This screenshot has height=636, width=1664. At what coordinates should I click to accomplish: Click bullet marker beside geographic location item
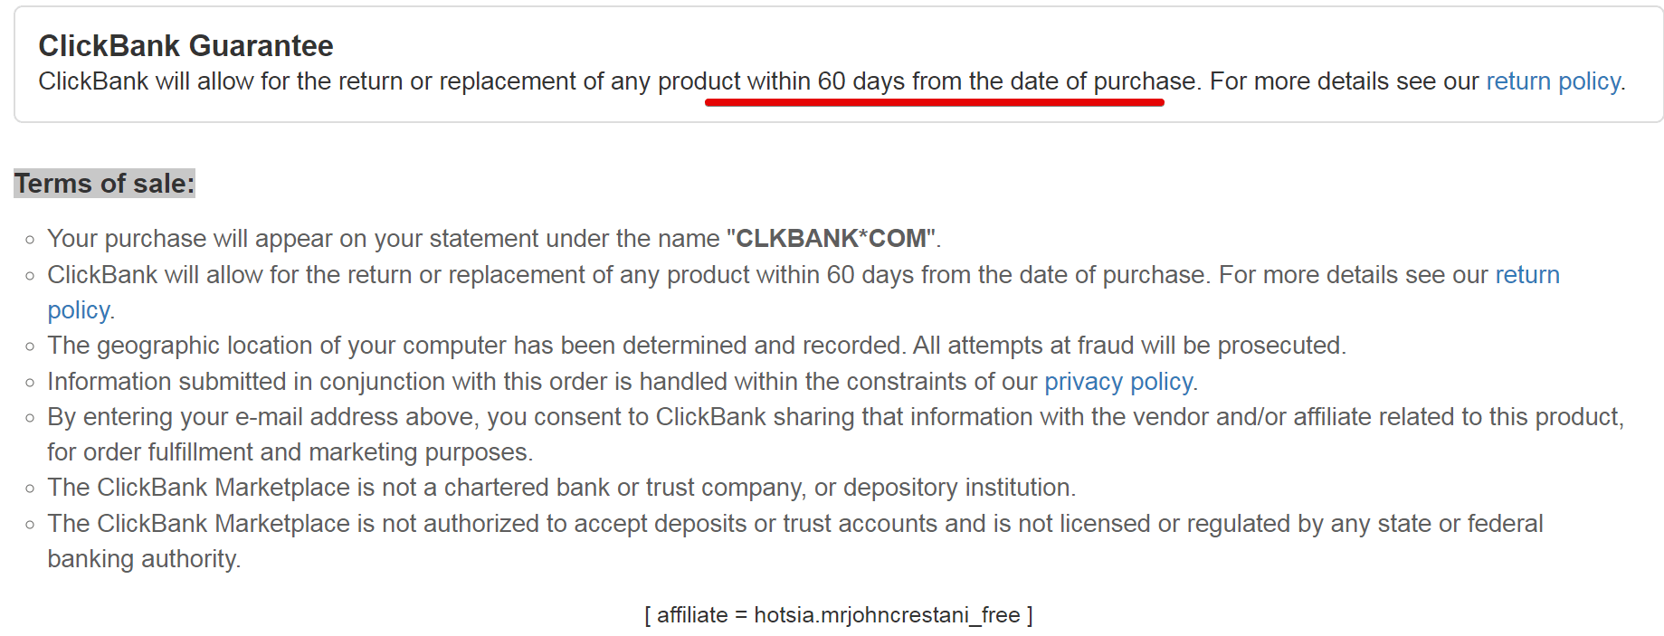click(30, 346)
